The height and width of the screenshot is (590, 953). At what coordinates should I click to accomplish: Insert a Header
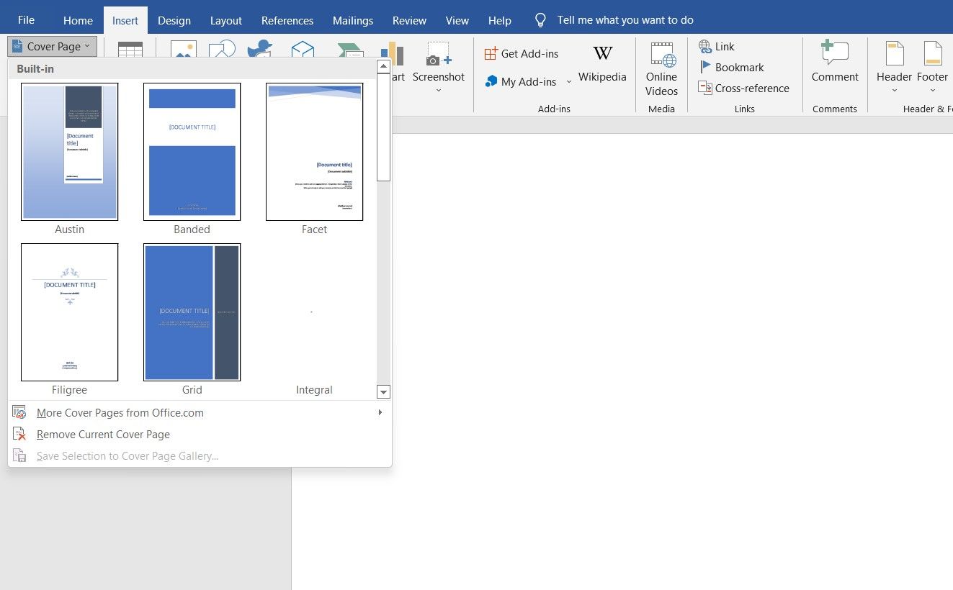894,65
